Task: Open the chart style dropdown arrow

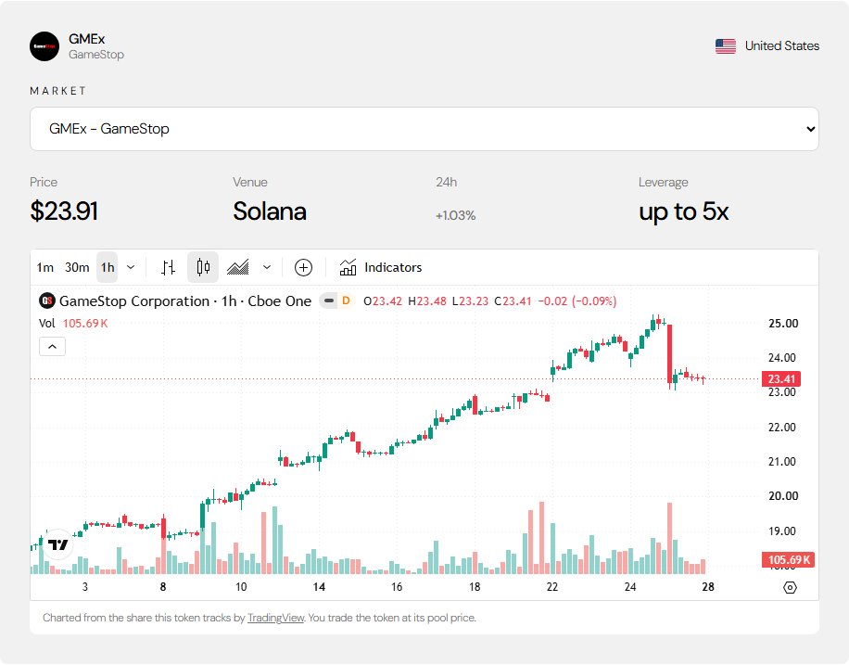Action: pyautogui.click(x=266, y=267)
